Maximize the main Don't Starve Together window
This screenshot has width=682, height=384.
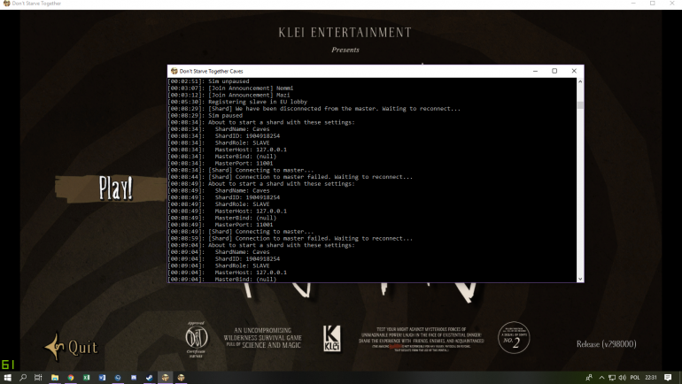pos(653,4)
